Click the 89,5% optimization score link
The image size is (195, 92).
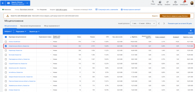[90, 10]
